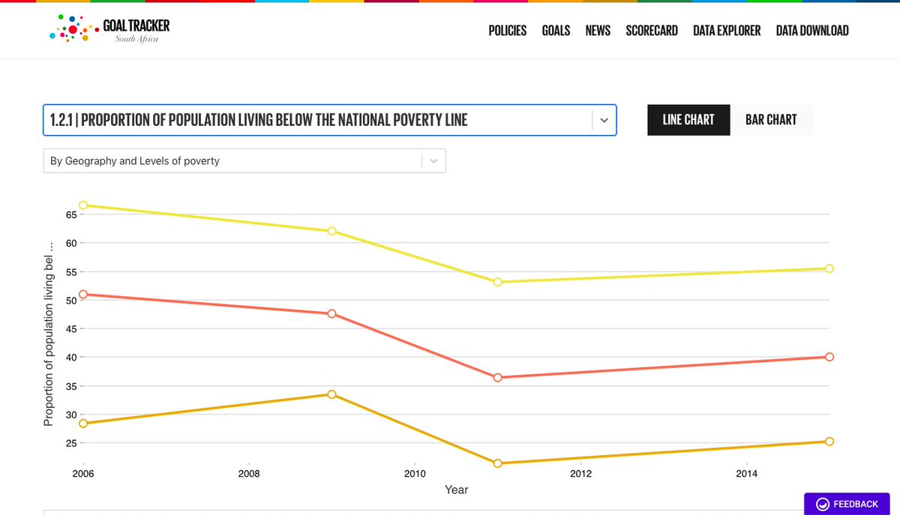Click the Goal Tracker dotted logo icon

(x=72, y=28)
